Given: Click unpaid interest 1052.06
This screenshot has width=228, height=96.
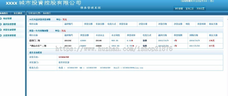Looking at the screenshot, I should [116, 46].
